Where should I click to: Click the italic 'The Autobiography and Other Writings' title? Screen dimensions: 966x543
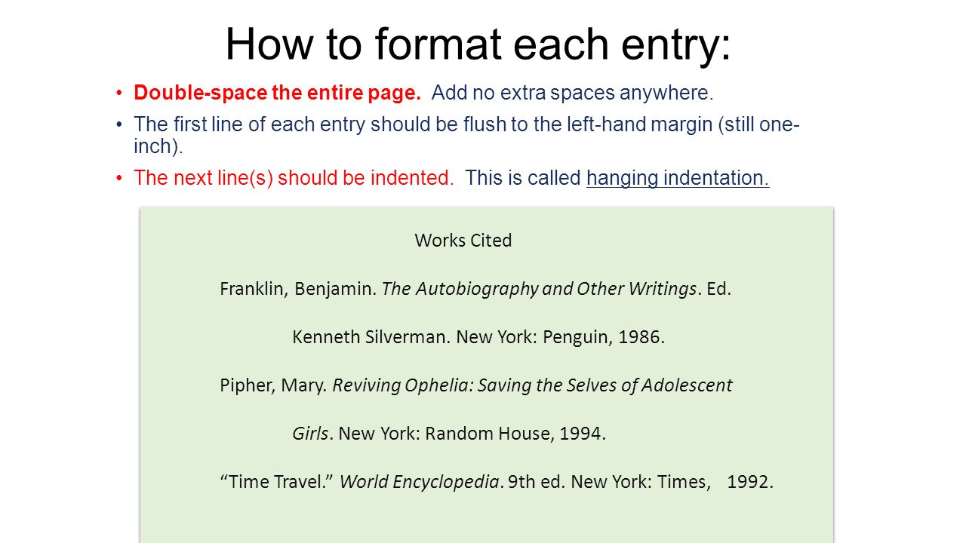pyautogui.click(x=539, y=289)
